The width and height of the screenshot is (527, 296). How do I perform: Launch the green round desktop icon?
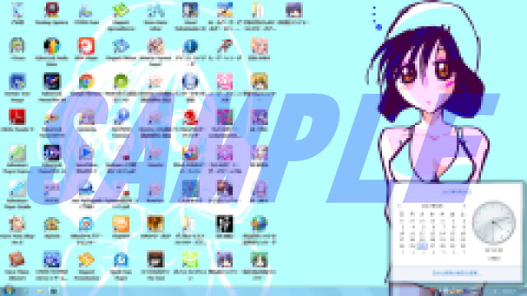click(x=121, y=81)
